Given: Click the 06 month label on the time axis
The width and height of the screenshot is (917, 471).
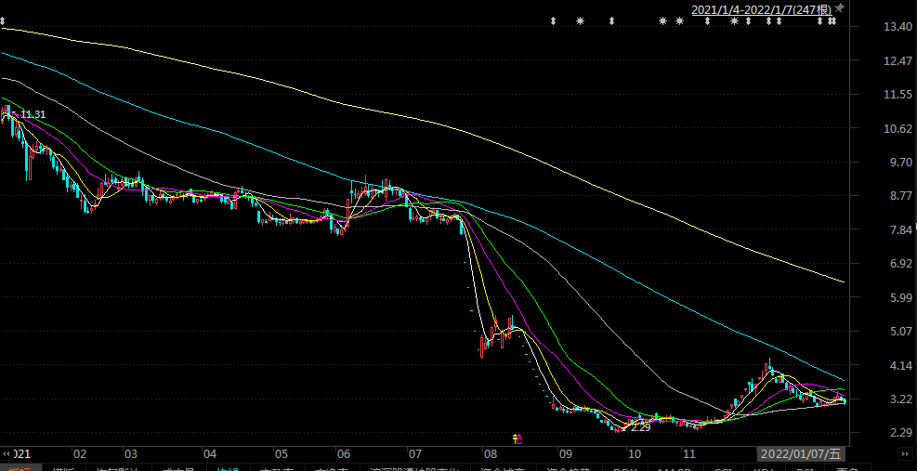Looking at the screenshot, I should pos(343,454).
